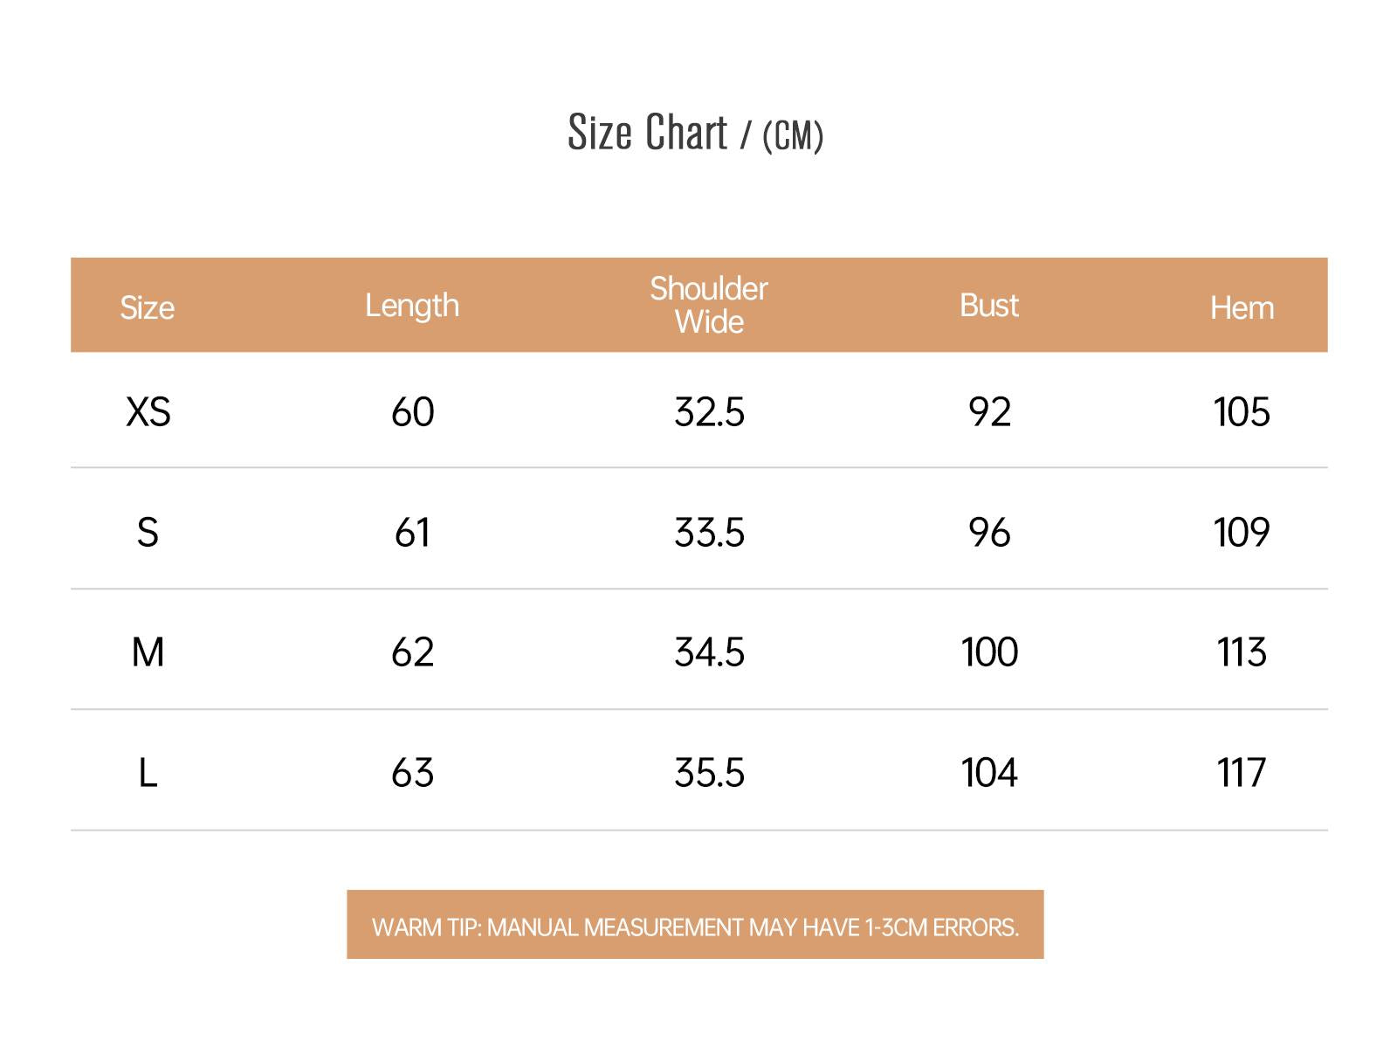Select the Size column header

[148, 307]
